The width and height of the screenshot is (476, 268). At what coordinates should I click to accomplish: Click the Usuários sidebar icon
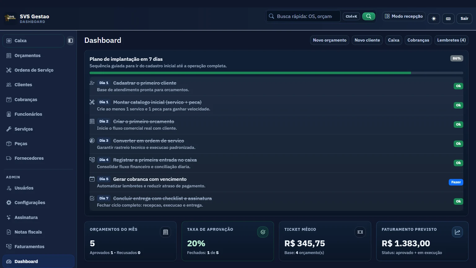9,188
